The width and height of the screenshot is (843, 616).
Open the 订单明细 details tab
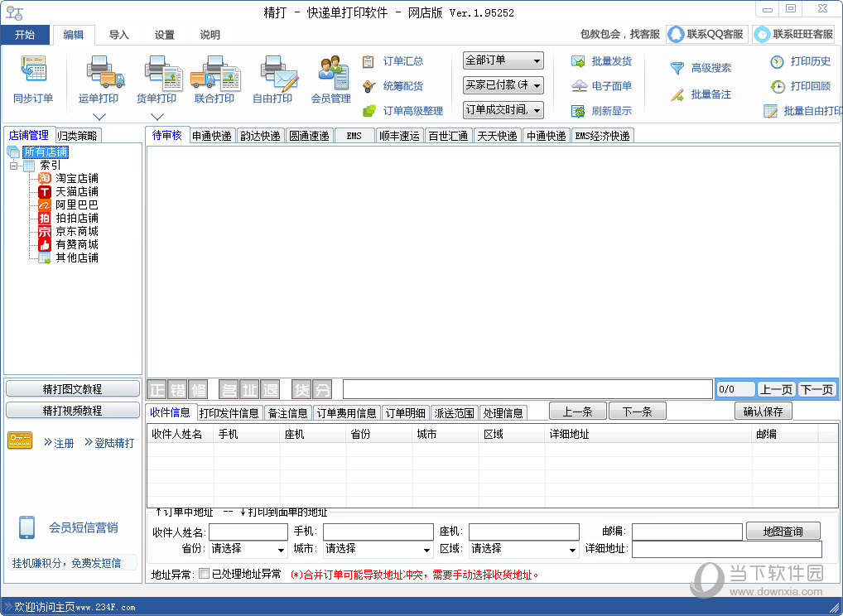406,413
